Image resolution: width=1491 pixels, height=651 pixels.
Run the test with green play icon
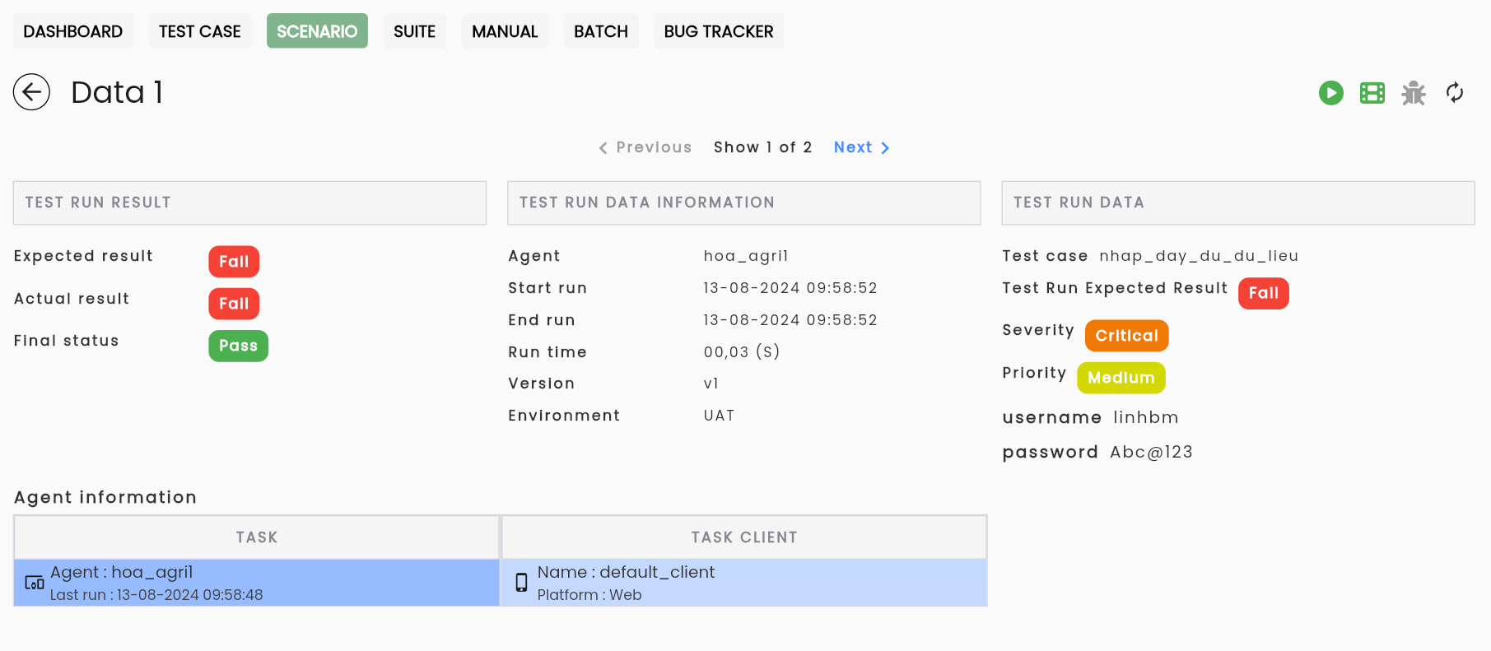[x=1330, y=93]
